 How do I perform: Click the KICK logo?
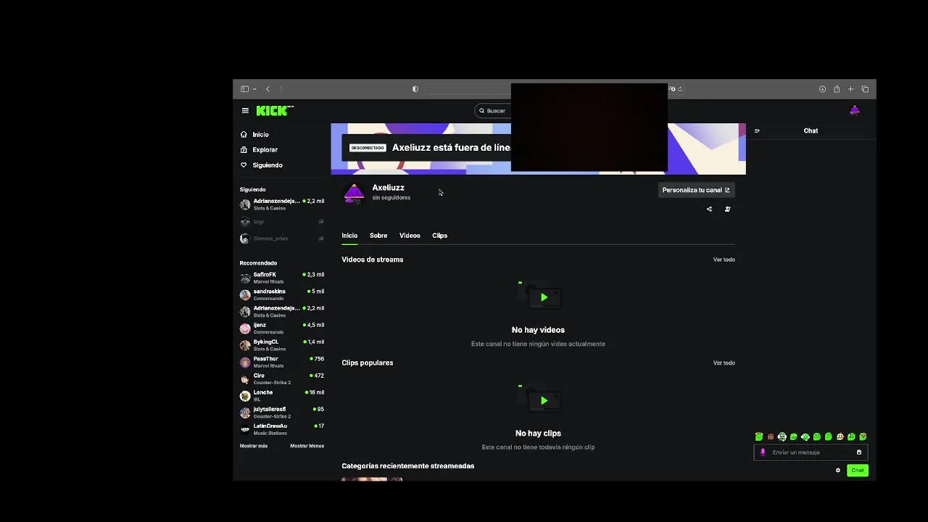tap(275, 111)
